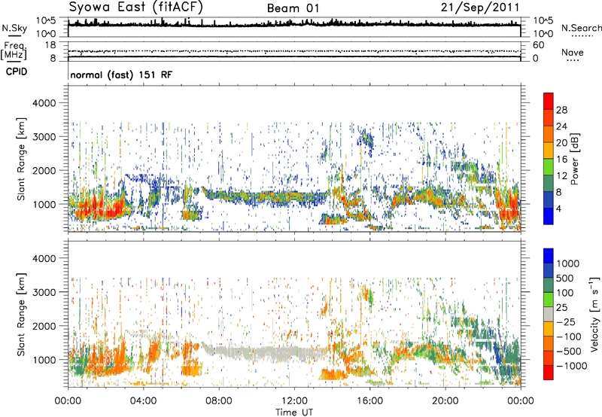The width and height of the screenshot is (602, 417).
Task: Click the "500" label on velocity colorbar
Action: pos(565,279)
